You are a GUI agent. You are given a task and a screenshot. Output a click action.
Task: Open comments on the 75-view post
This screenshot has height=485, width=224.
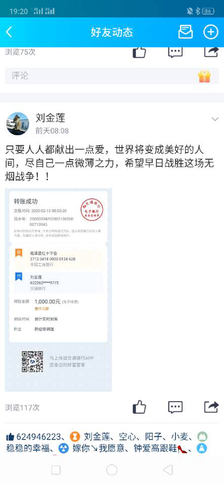pyautogui.click(x=175, y=52)
